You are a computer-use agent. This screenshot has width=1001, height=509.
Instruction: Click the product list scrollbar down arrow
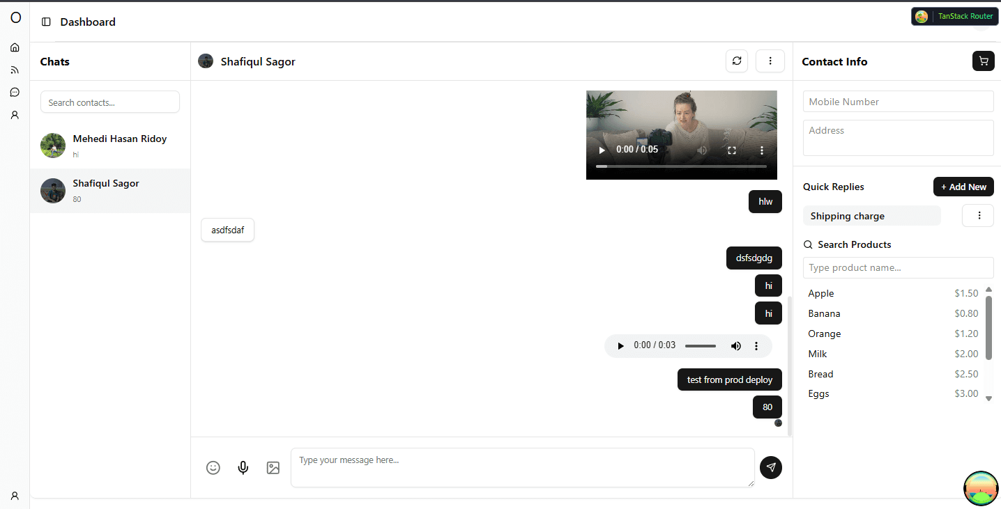988,398
